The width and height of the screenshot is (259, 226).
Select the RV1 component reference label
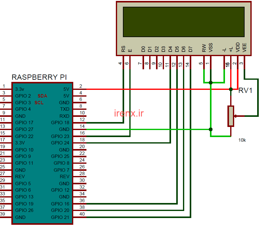pos(246,90)
